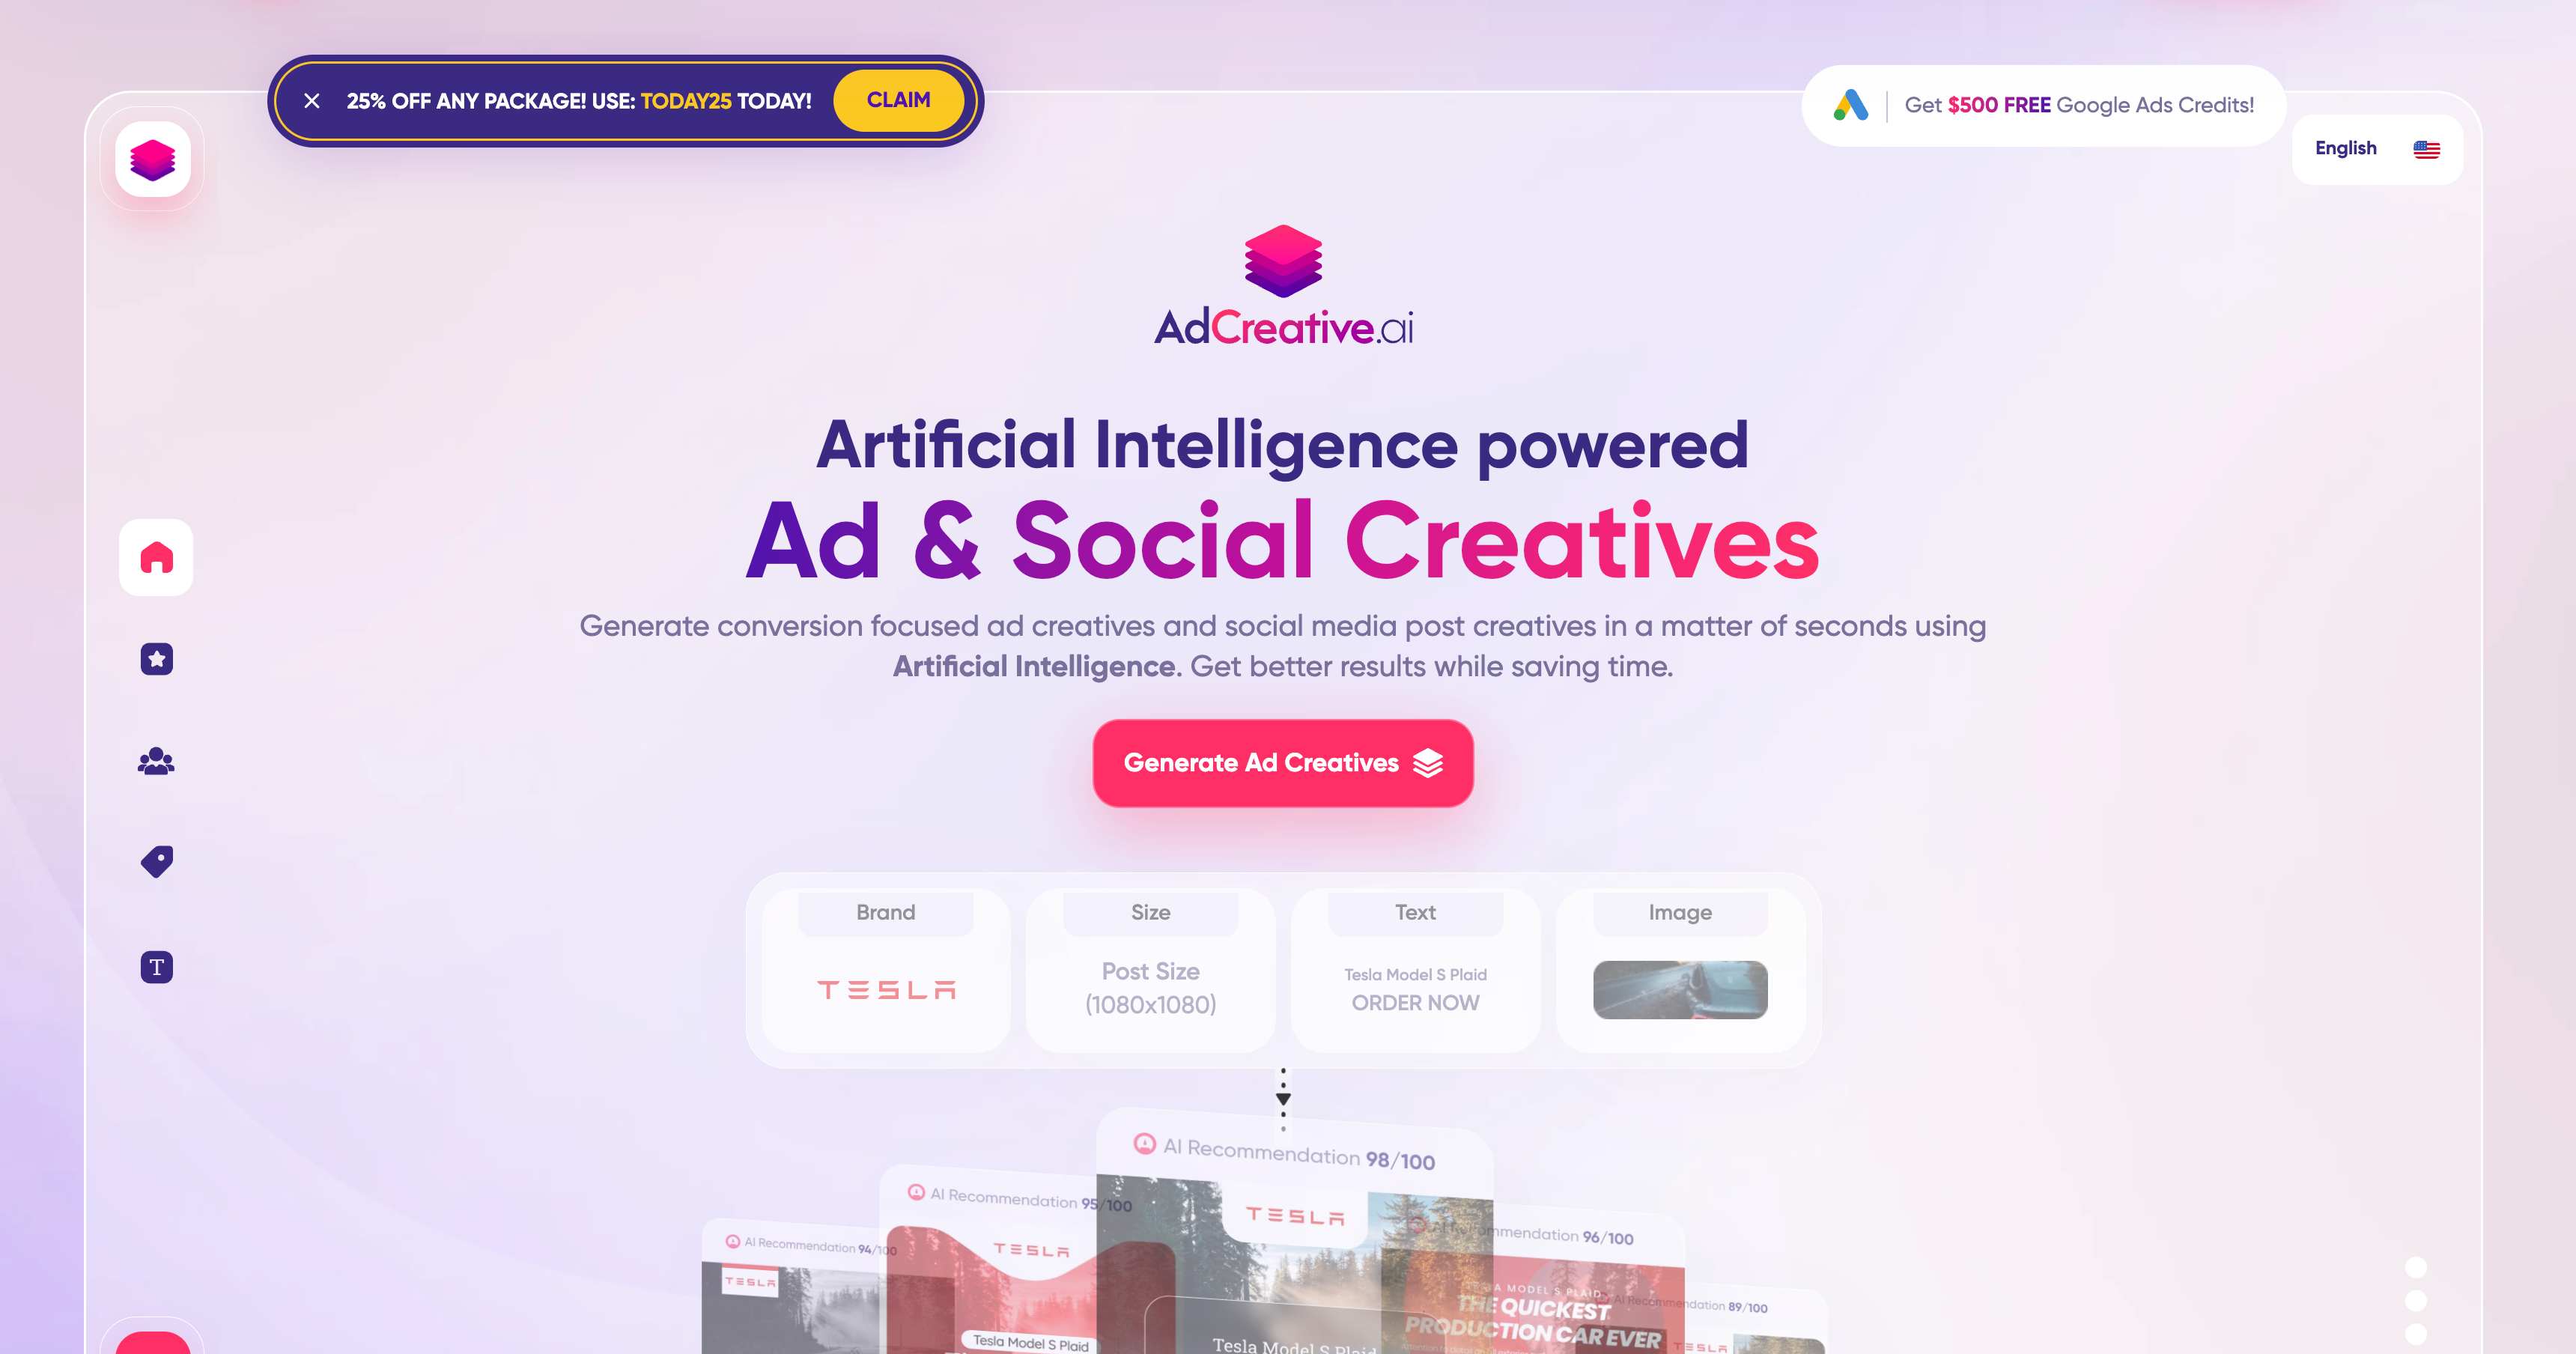Image resolution: width=2576 pixels, height=1354 pixels.
Task: Toggle the discount banner close button
Action: pyautogui.click(x=312, y=102)
